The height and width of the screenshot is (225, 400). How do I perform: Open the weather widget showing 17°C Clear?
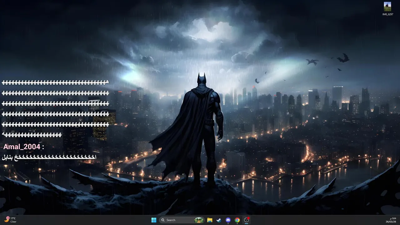(x=10, y=220)
